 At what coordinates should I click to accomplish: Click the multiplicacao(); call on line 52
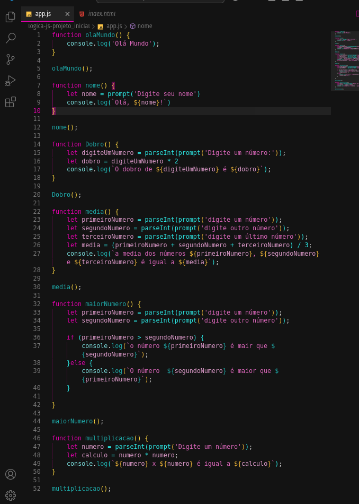[x=82, y=489]
